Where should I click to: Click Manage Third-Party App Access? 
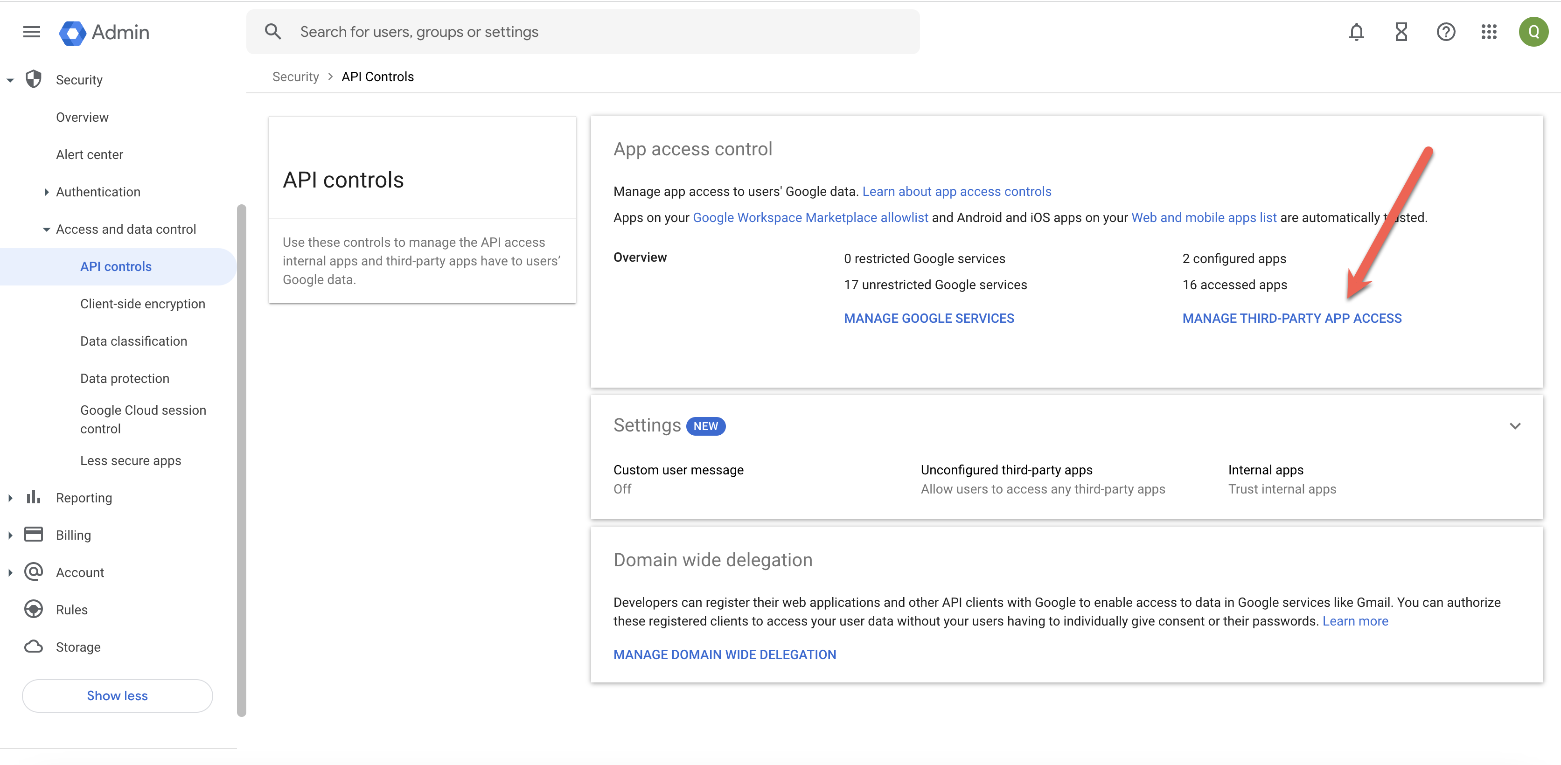(1292, 318)
